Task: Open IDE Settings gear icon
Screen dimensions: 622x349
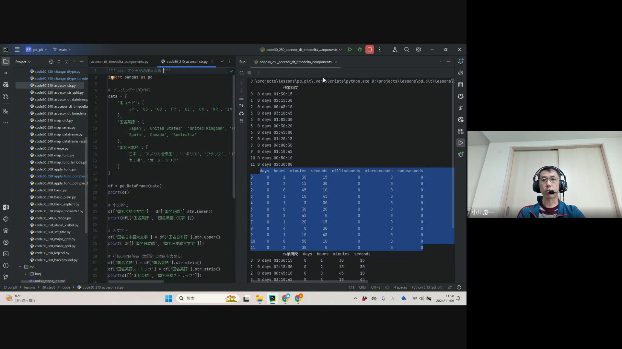Action: coord(418,49)
